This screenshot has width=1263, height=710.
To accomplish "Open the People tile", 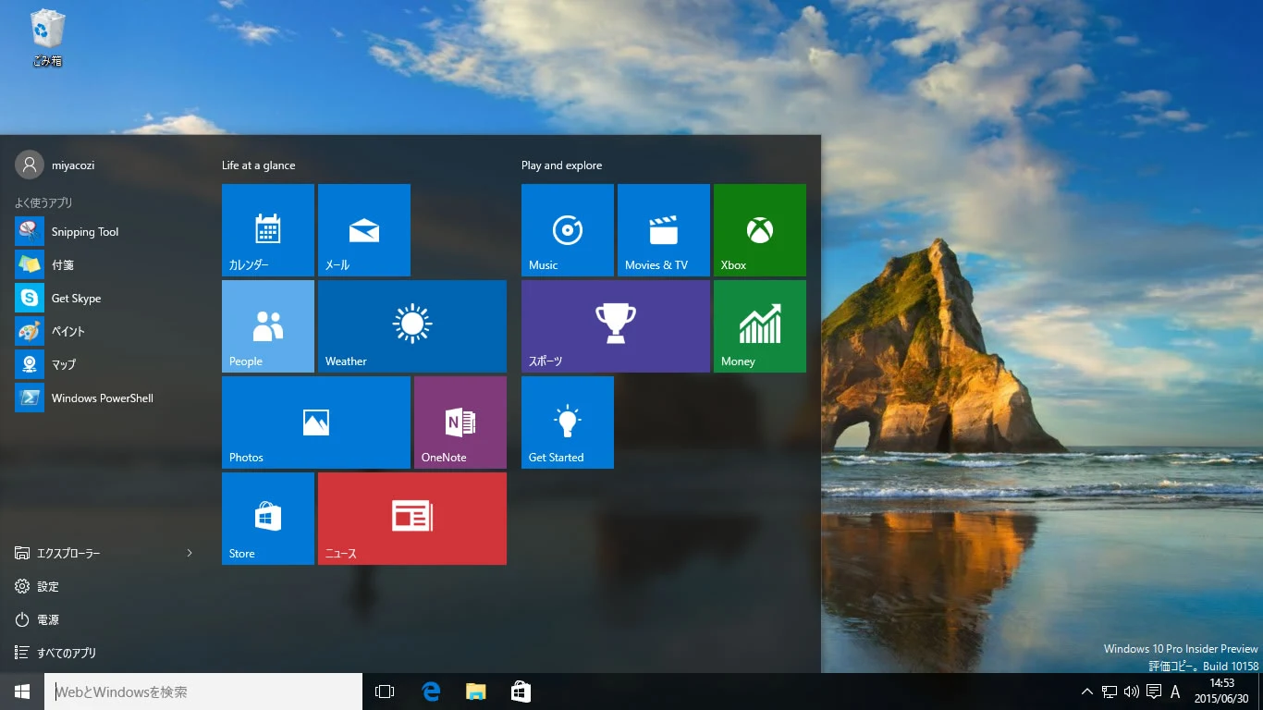I will [x=268, y=326].
